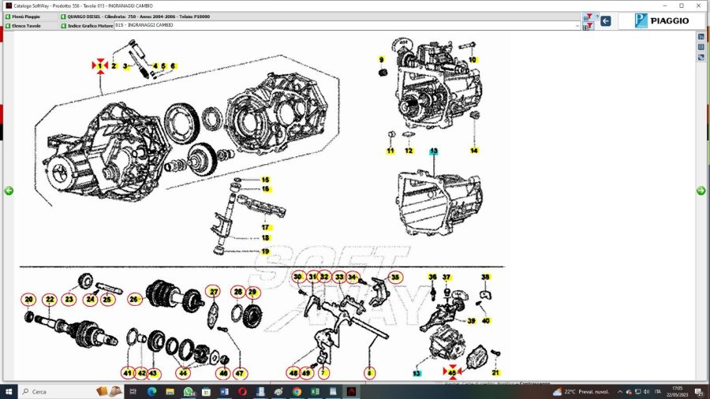Click the middle icon in right sidebar

tap(701, 47)
